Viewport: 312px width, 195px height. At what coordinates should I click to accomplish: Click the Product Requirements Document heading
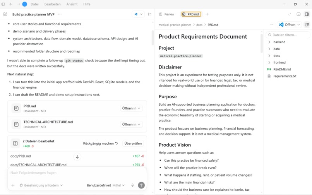(x=203, y=37)
